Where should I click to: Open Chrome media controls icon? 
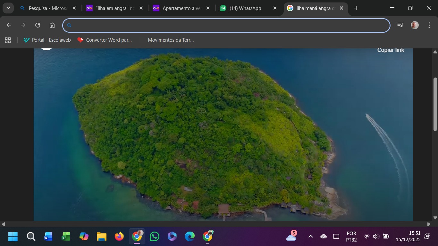click(400, 25)
